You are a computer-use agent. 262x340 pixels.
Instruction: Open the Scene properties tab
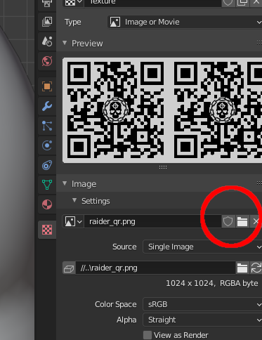point(47,41)
